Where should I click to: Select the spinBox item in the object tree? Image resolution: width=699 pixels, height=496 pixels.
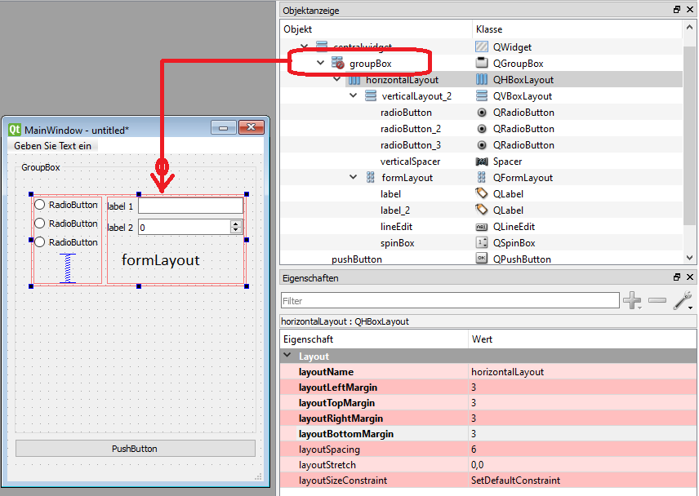(x=397, y=243)
